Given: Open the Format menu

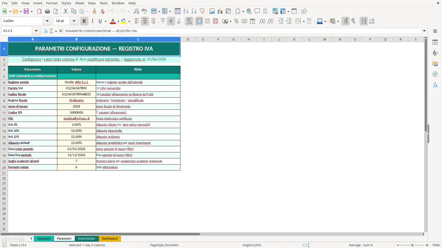Looking at the screenshot, I should [52, 3].
